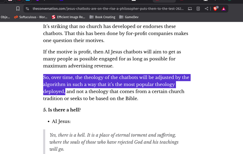Screen dimensions: 243x154
Task: Open Brave Shields lion icon
Action: [215, 9]
